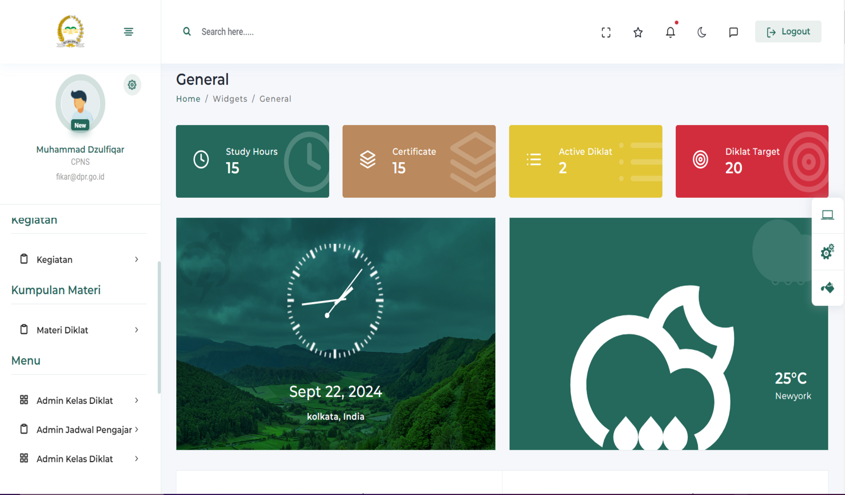This screenshot has height=495, width=845.
Task: Toggle the sidebar collapse hamburger icon
Action: (x=128, y=32)
